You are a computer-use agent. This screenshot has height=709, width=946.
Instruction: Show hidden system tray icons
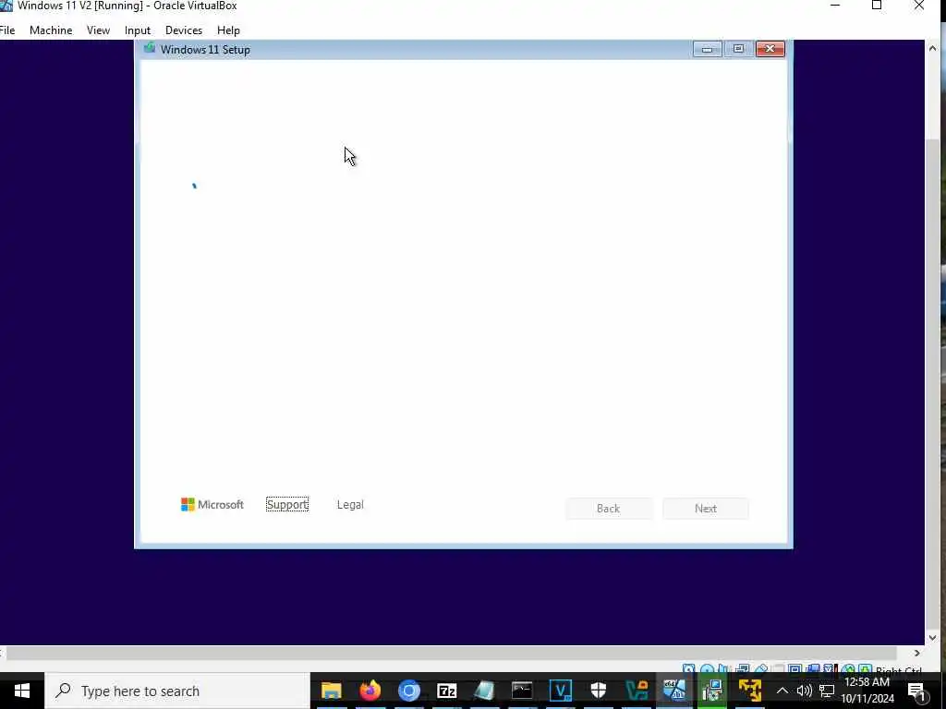(782, 691)
